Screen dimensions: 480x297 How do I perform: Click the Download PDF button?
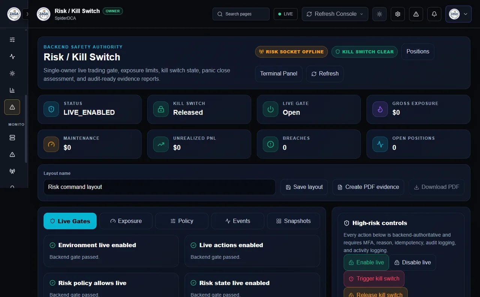pyautogui.click(x=436, y=187)
